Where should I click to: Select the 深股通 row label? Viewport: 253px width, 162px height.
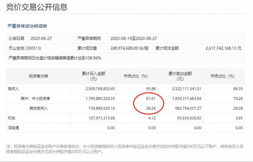[13, 128]
